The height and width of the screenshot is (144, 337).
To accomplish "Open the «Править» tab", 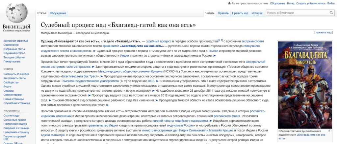I will click(223, 13).
